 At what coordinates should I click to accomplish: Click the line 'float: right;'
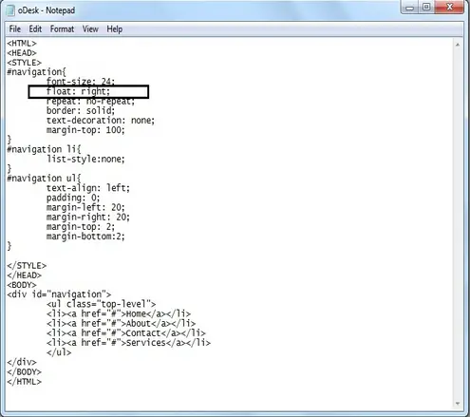(78, 91)
